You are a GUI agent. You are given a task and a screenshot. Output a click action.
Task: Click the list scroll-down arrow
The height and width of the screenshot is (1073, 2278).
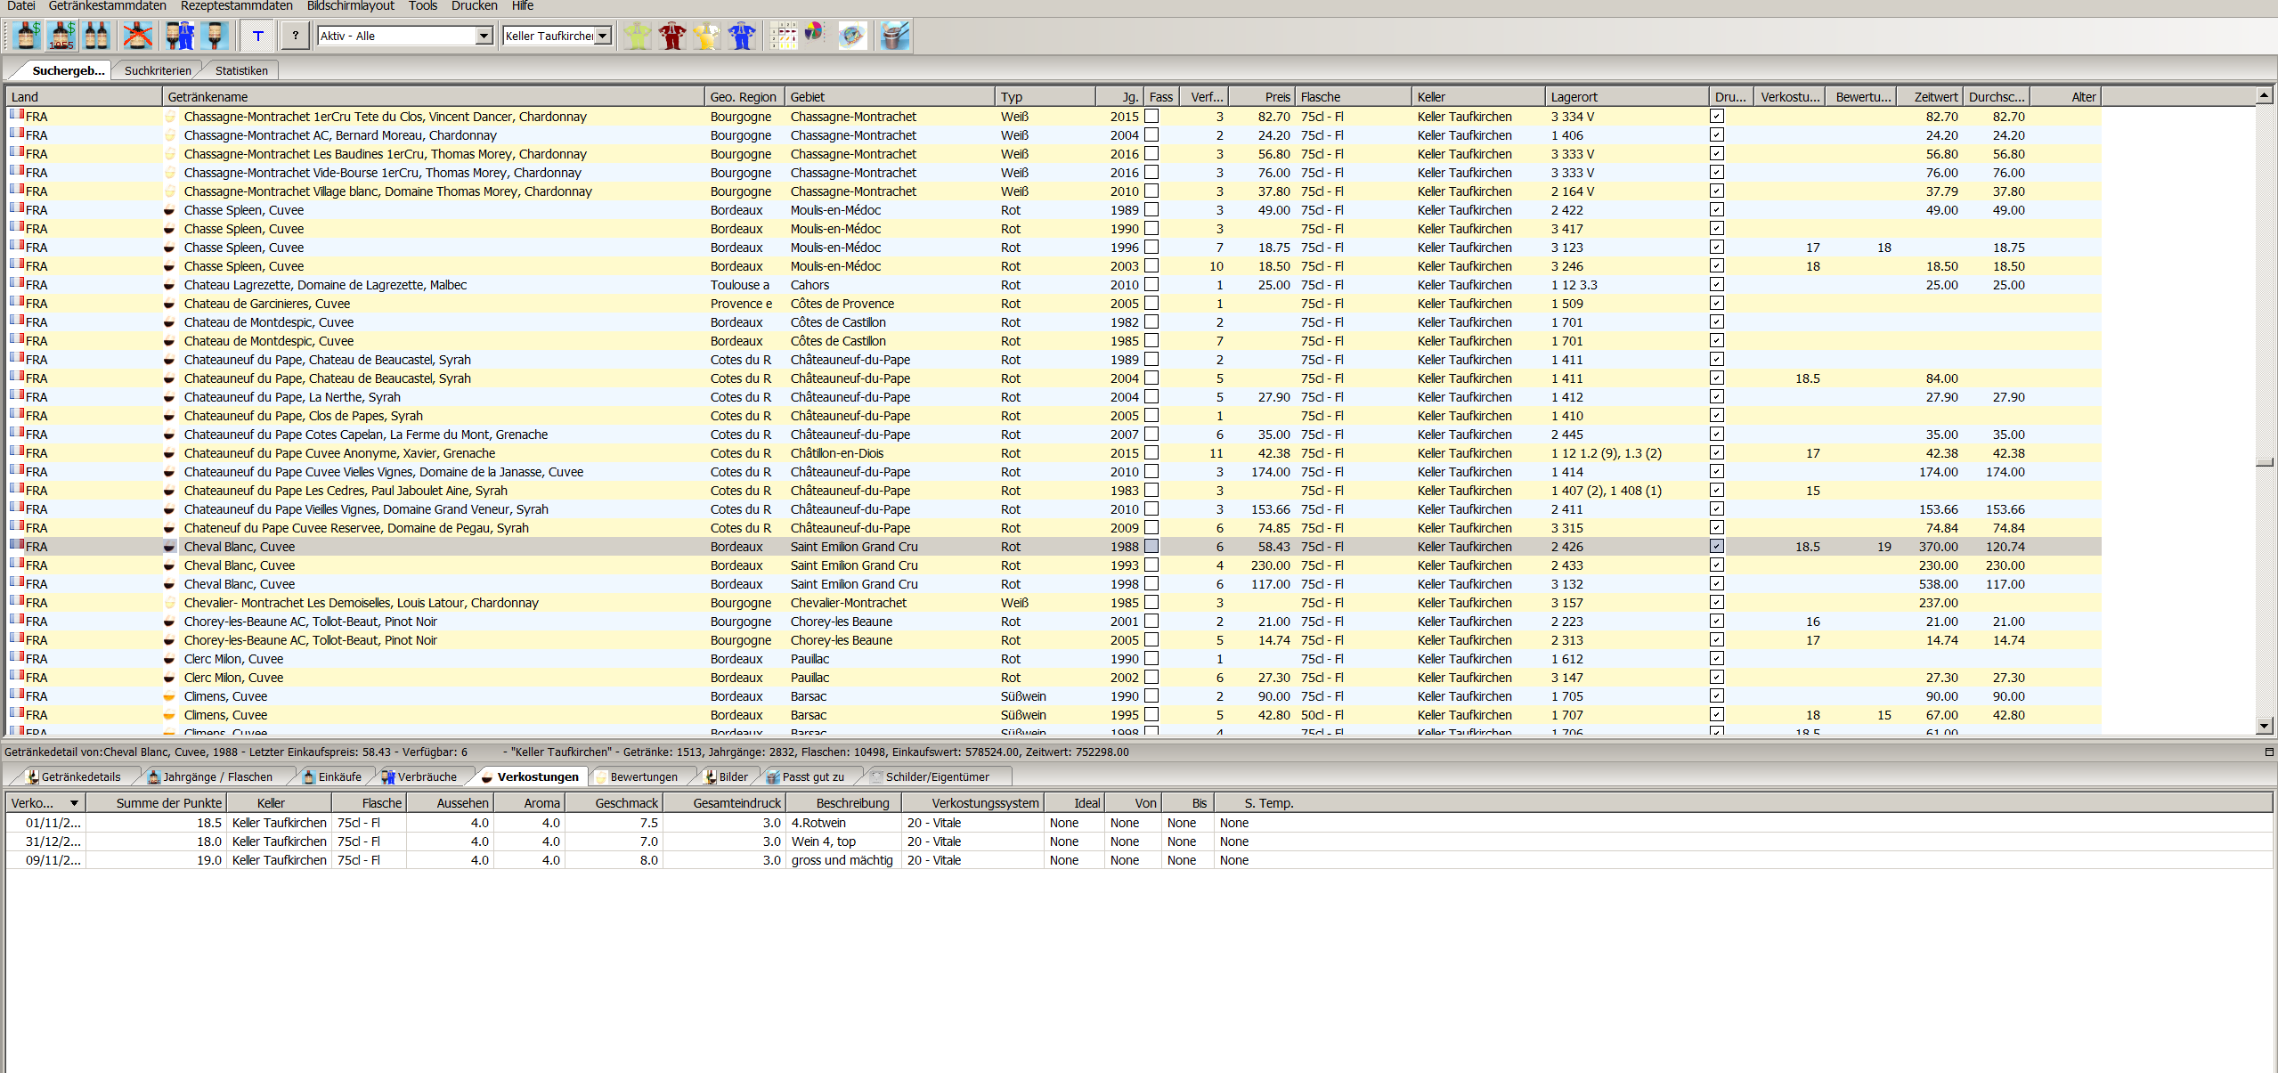[2264, 726]
